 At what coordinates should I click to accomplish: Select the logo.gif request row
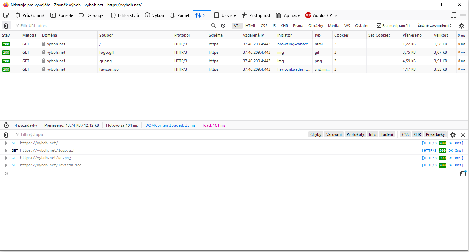234,52
